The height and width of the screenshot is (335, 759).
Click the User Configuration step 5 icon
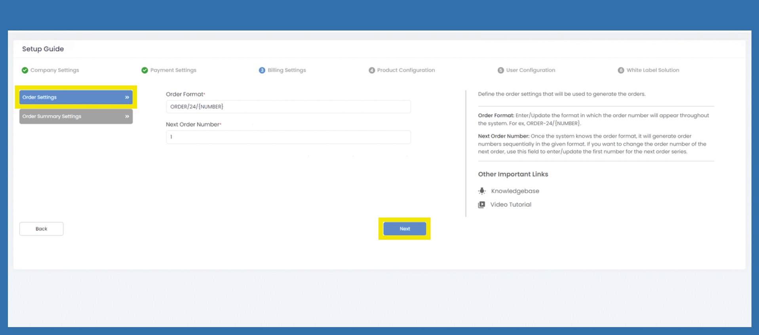(500, 70)
